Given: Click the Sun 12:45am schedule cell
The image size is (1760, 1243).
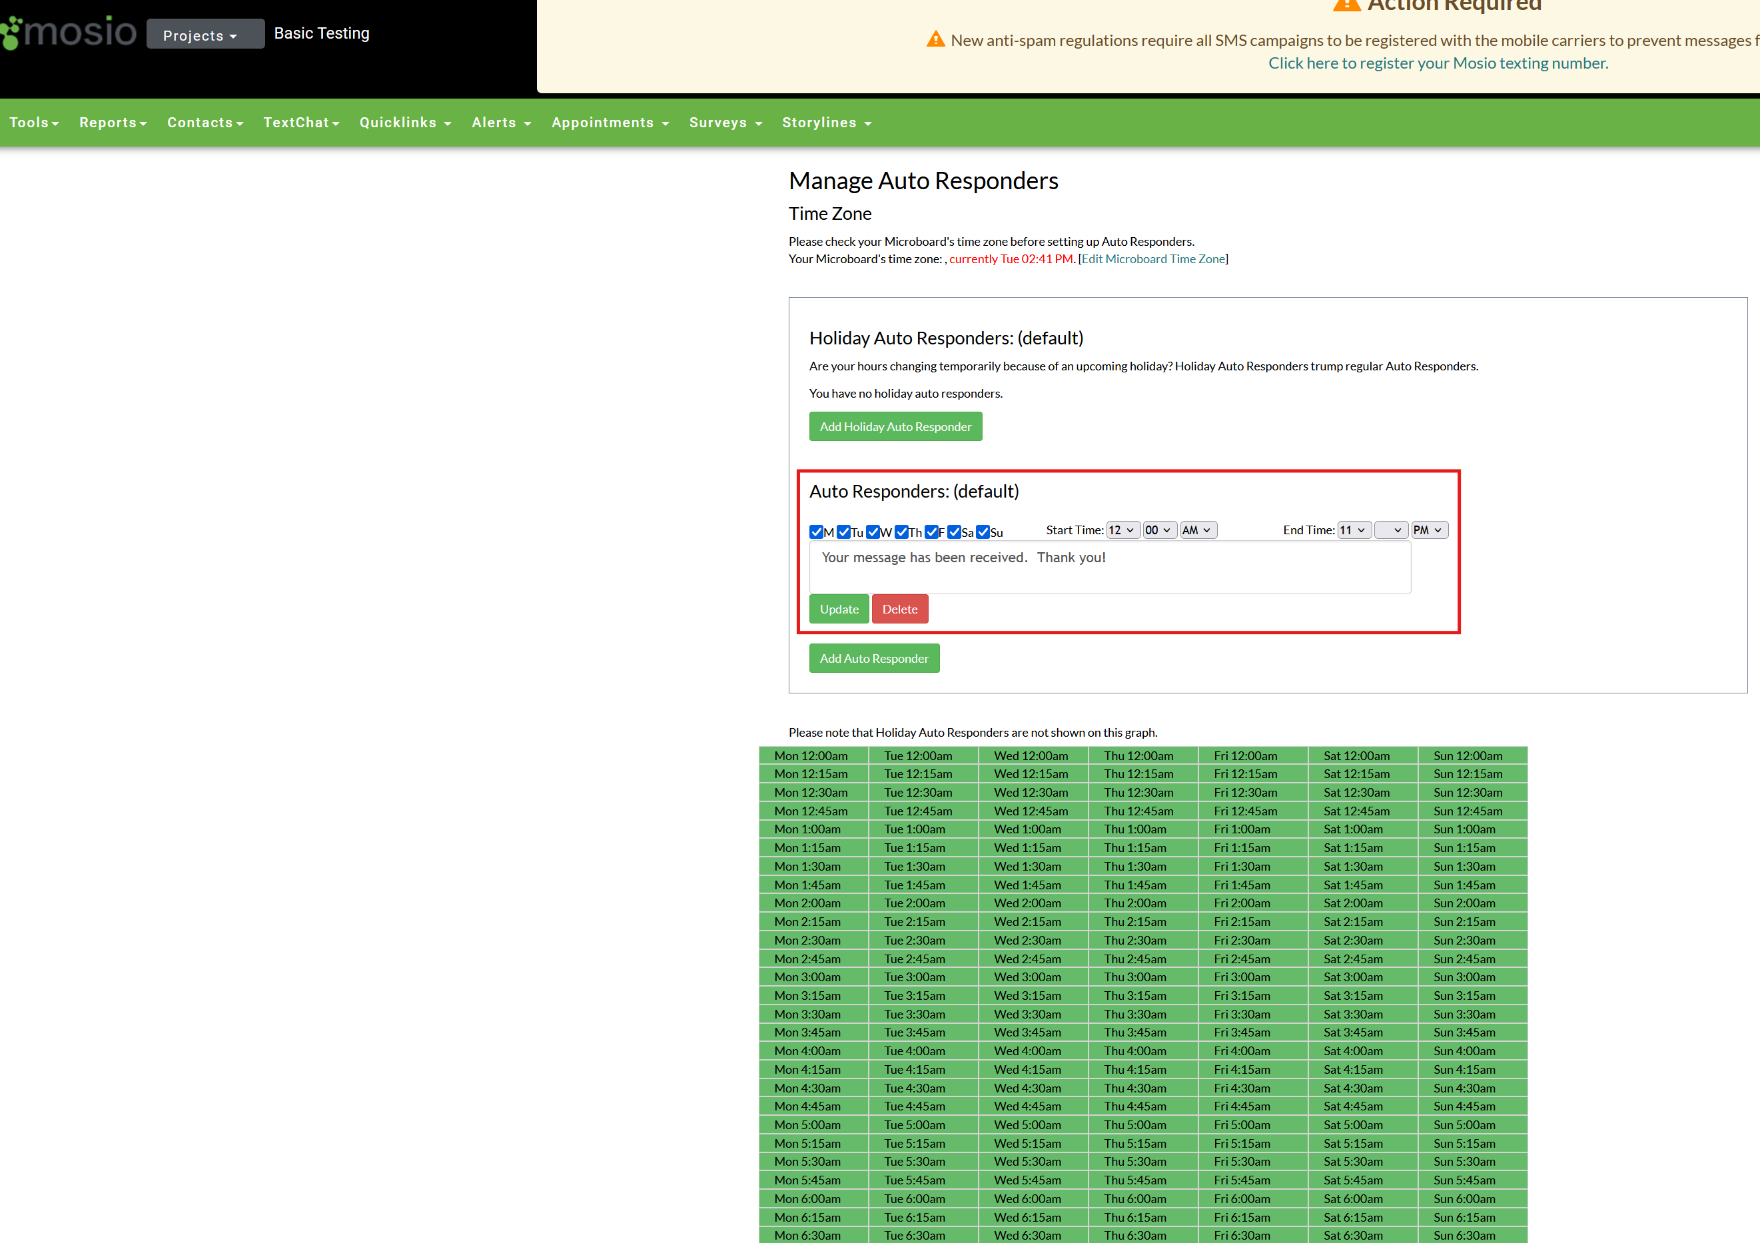Looking at the screenshot, I should tap(1472, 811).
